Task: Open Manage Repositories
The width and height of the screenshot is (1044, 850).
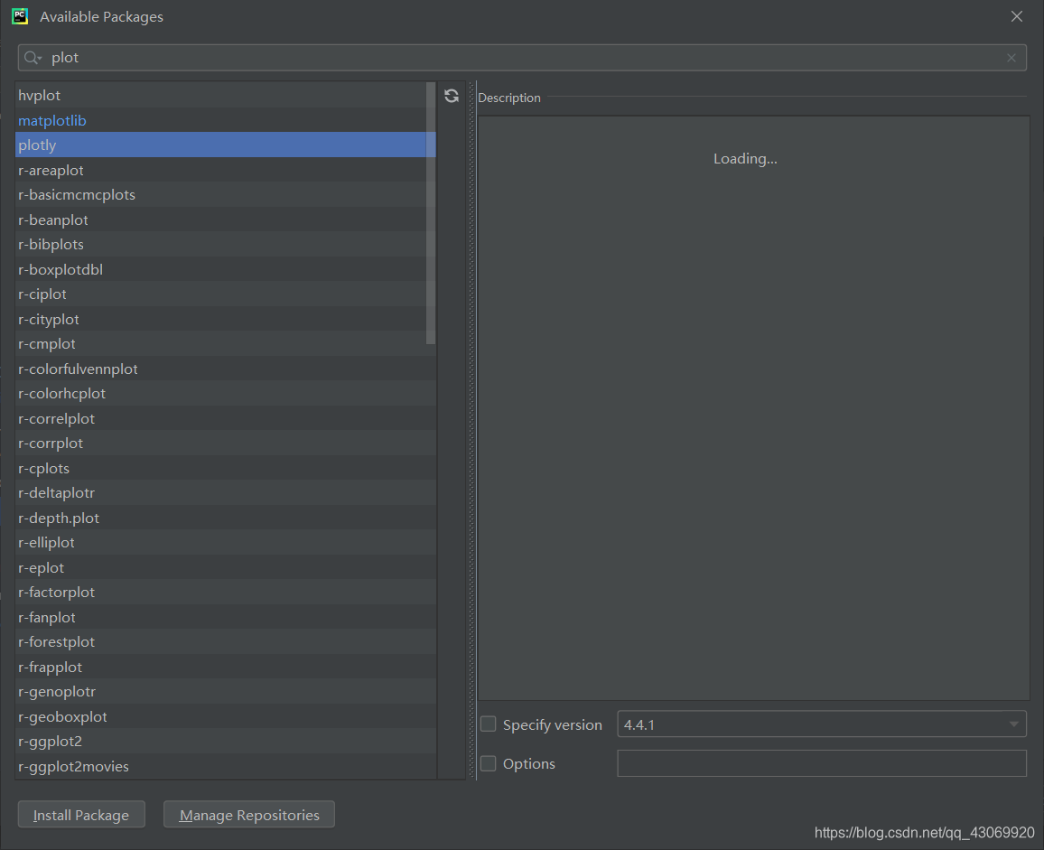Action: pos(248,814)
